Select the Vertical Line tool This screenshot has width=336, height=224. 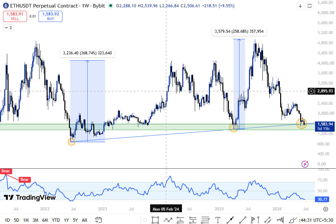pyautogui.click(x=258, y=220)
